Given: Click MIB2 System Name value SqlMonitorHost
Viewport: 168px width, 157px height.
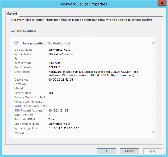Looking at the screenshot, I should (x=59, y=124).
